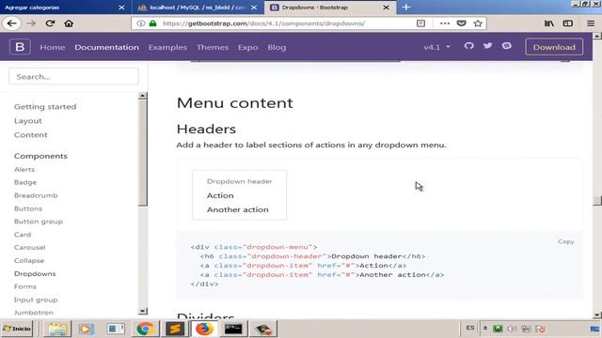Click sidebar scrollbar up arrow

click(142, 96)
